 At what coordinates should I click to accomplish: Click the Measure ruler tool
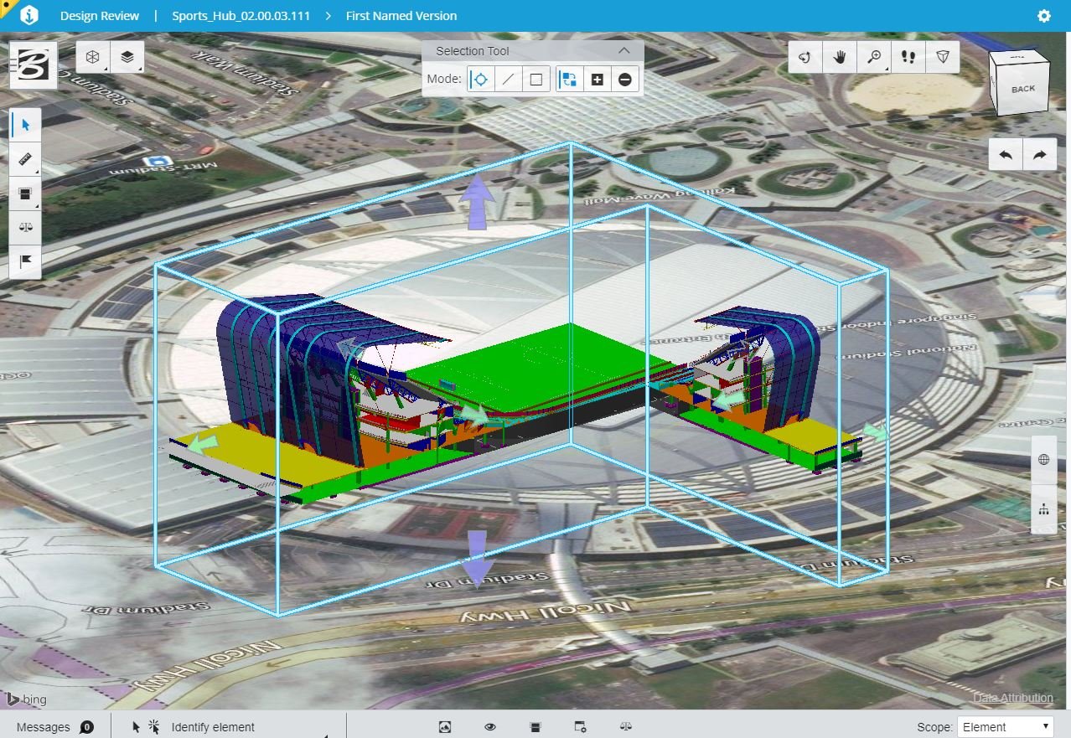tap(25, 158)
